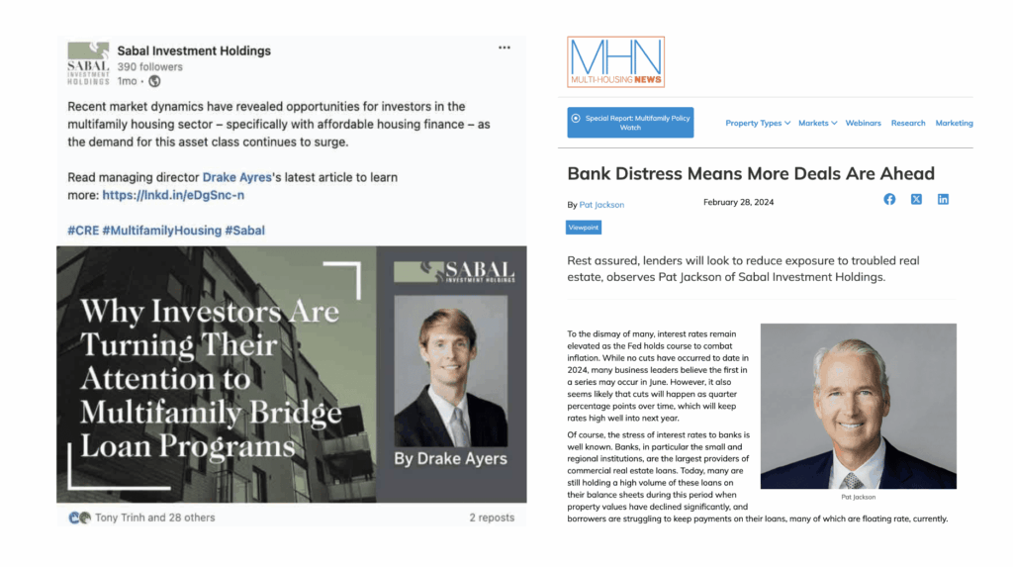1013x567 pixels.
Task: Open the three-dot post options menu
Action: [x=505, y=47]
